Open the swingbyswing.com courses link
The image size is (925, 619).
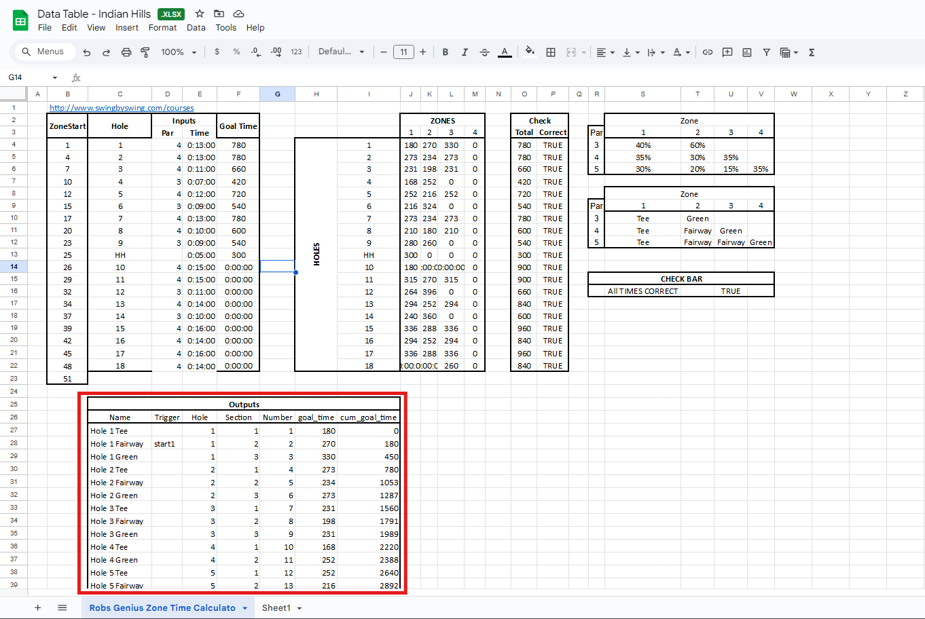[x=122, y=108]
